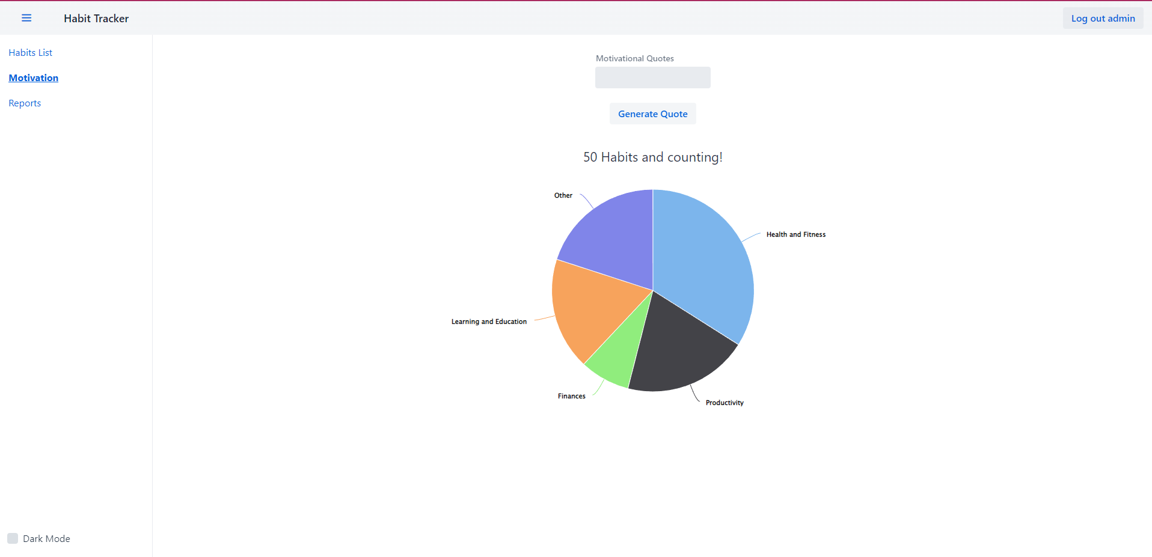This screenshot has width=1152, height=557.
Task: Select the Learning and Education pie segment
Action: (x=586, y=306)
